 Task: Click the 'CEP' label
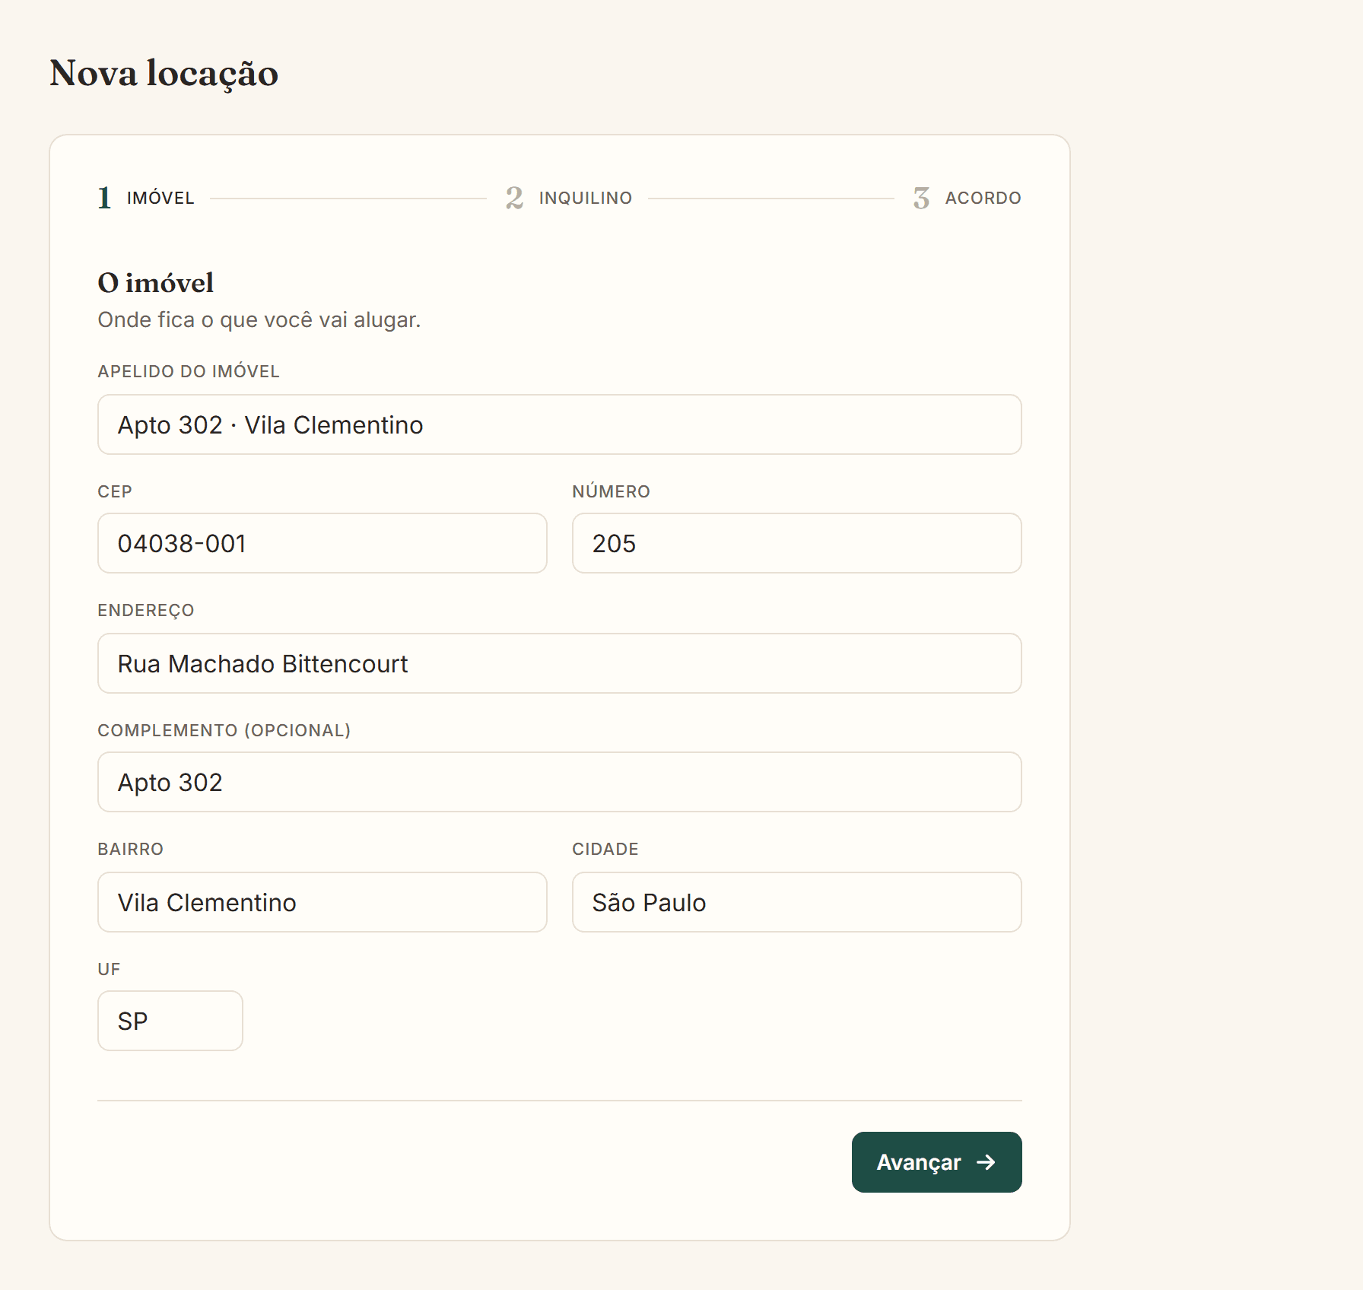pos(115,491)
